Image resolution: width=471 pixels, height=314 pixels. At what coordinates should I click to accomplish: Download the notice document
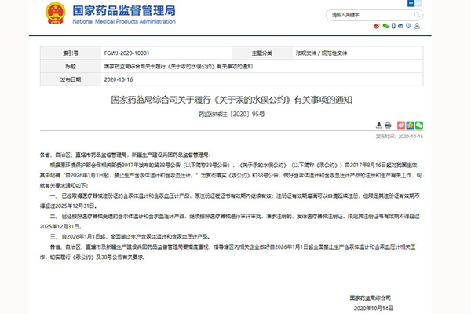(x=378, y=125)
